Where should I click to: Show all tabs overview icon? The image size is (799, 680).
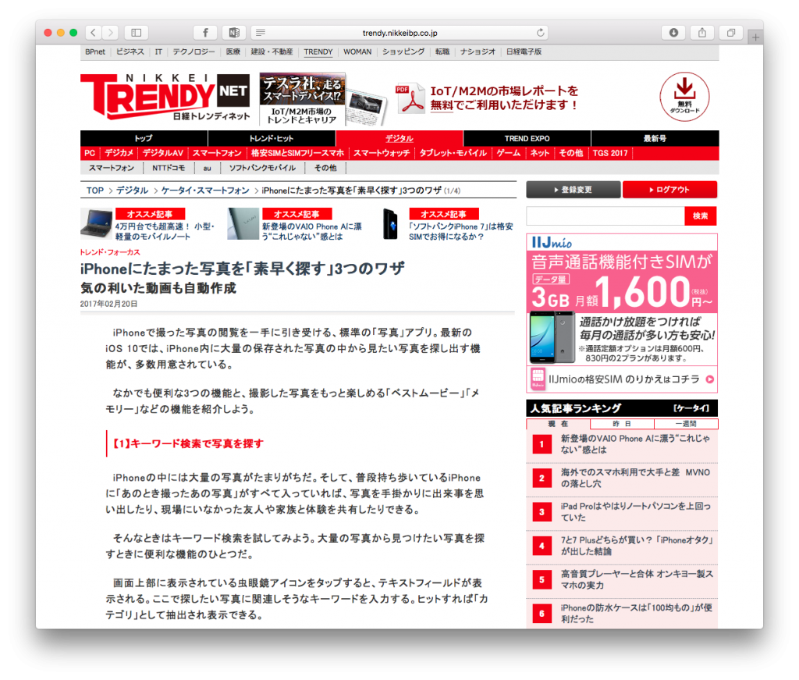click(x=730, y=33)
